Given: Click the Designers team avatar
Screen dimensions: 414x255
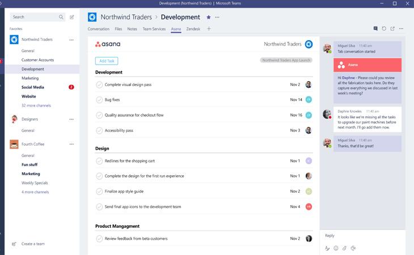Looking at the screenshot, I should click(14, 119).
